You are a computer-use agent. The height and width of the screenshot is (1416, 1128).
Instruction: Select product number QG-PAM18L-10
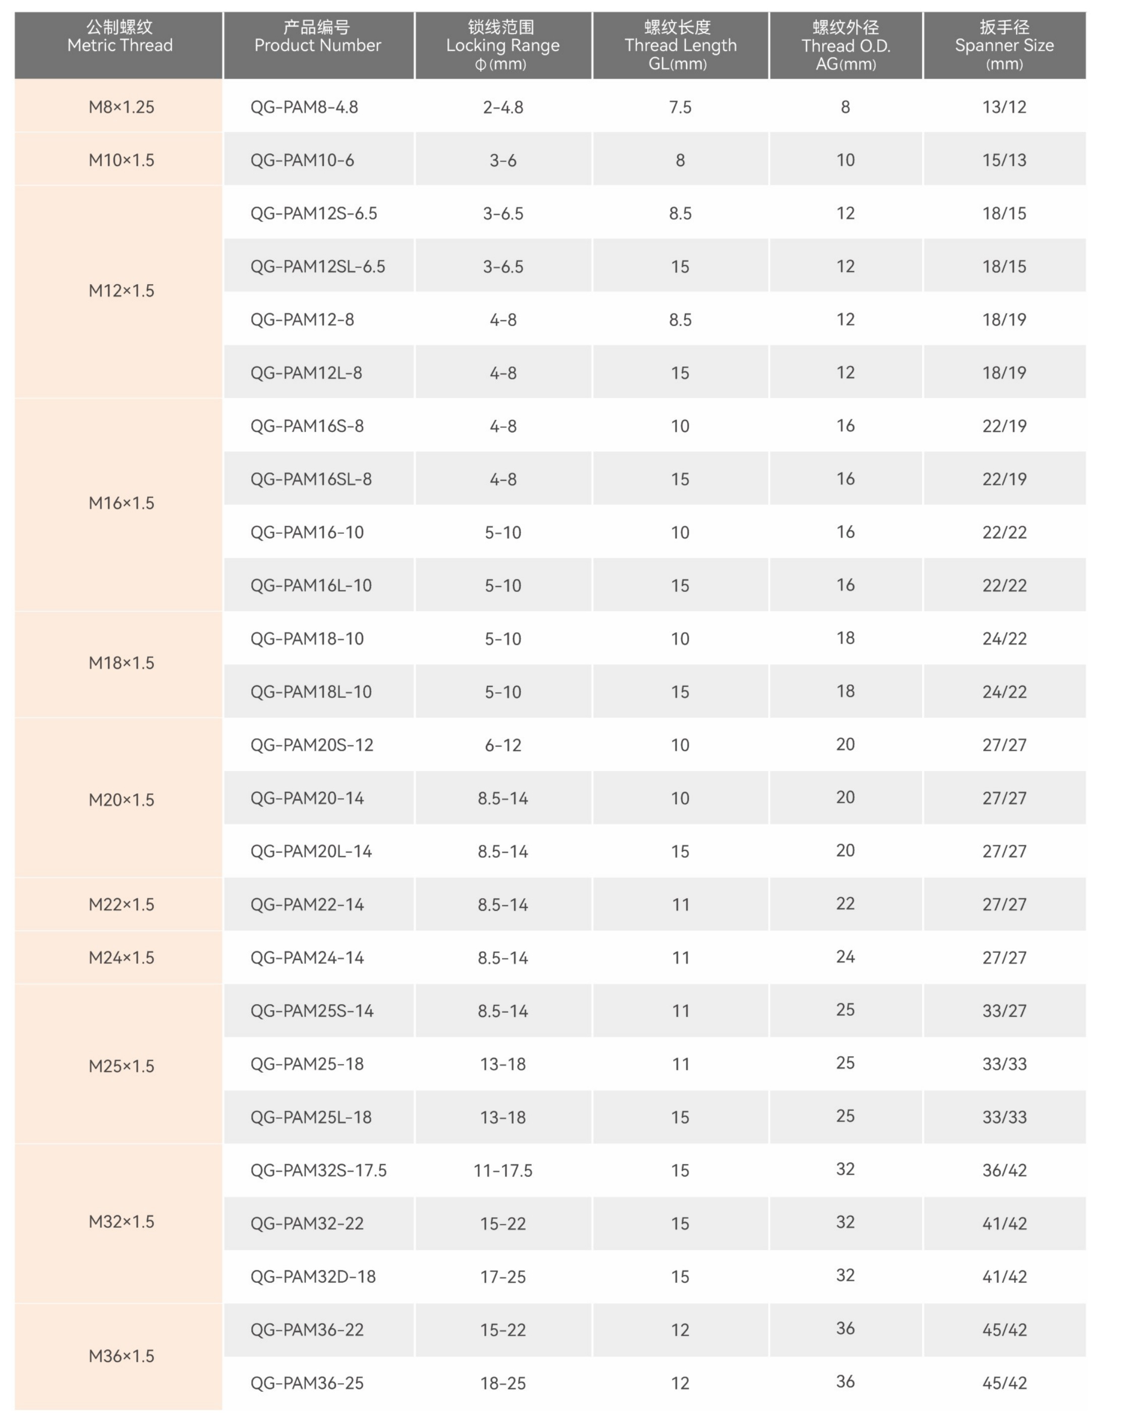[x=311, y=692]
